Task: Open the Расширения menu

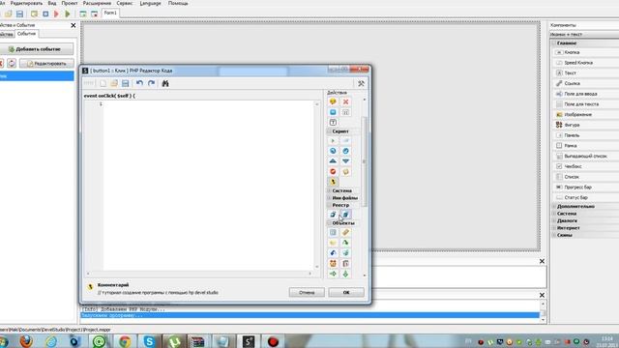Action: pyautogui.click(x=97, y=3)
